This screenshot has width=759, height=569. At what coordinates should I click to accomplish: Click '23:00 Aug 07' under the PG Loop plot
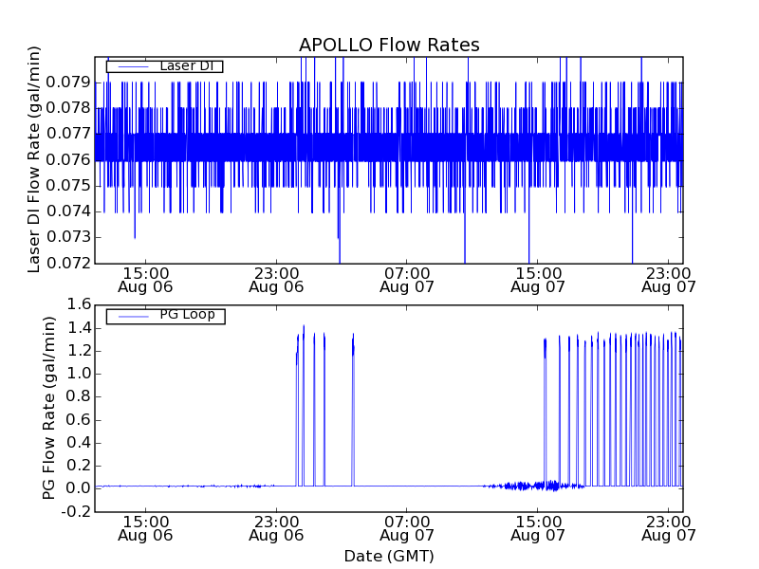pos(669,529)
